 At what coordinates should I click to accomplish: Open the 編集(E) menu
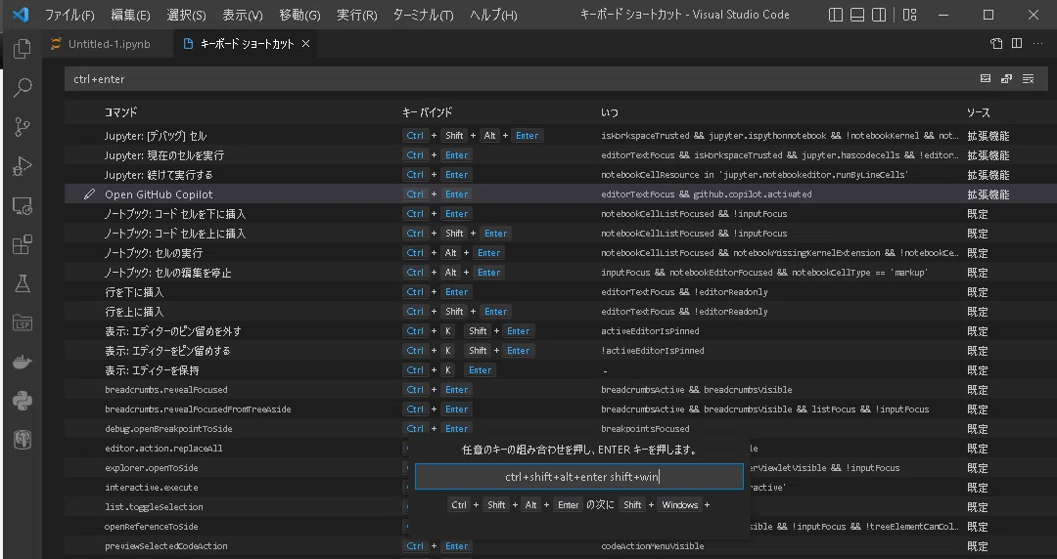pyautogui.click(x=131, y=15)
